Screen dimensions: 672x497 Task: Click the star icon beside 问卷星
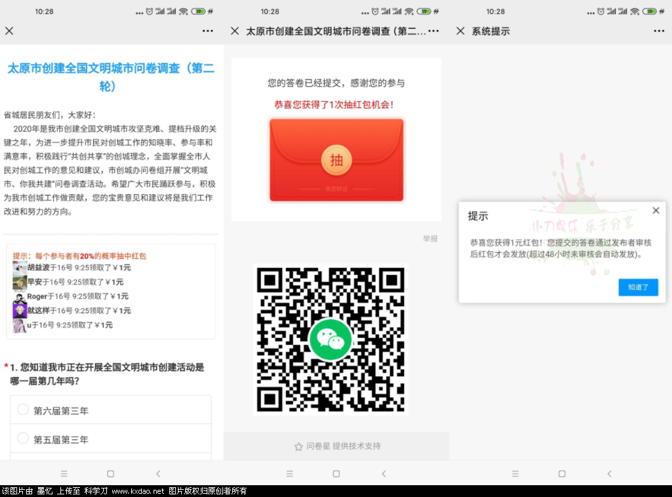[x=299, y=446]
